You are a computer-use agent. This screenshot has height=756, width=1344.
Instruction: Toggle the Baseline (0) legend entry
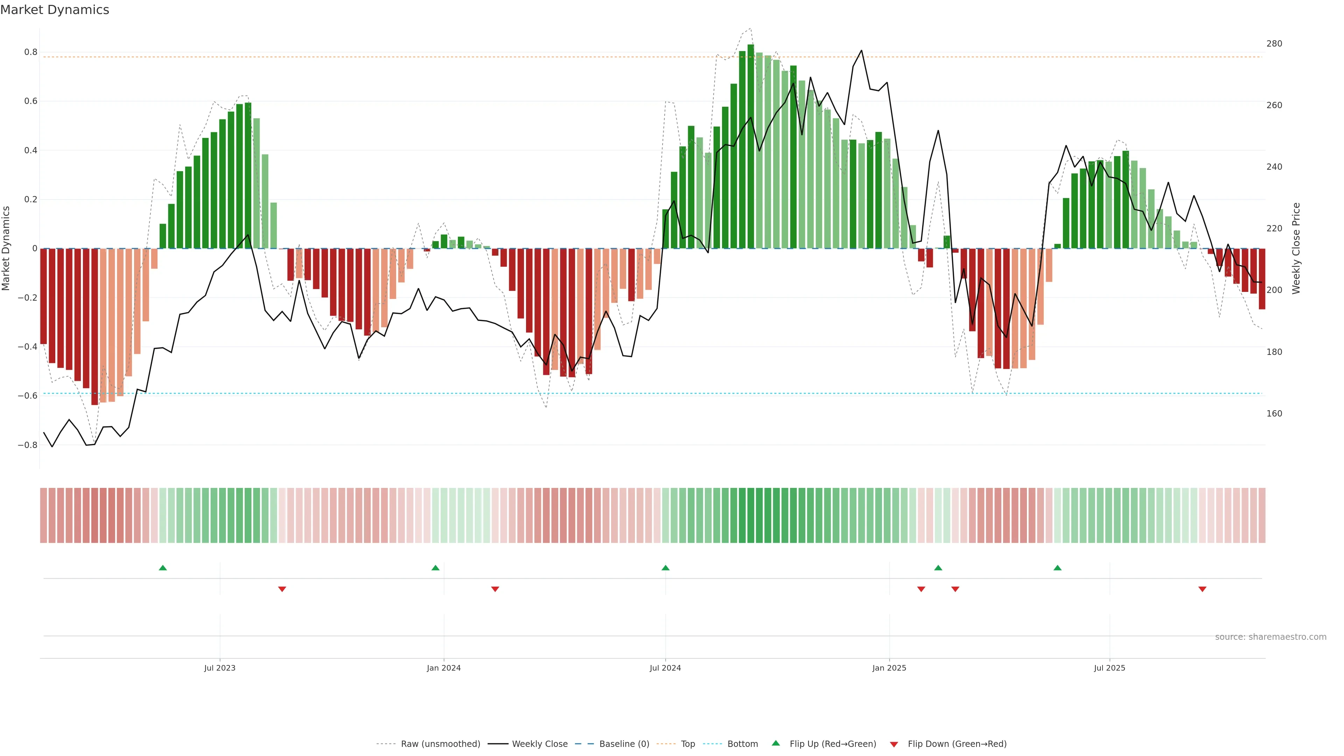[624, 744]
